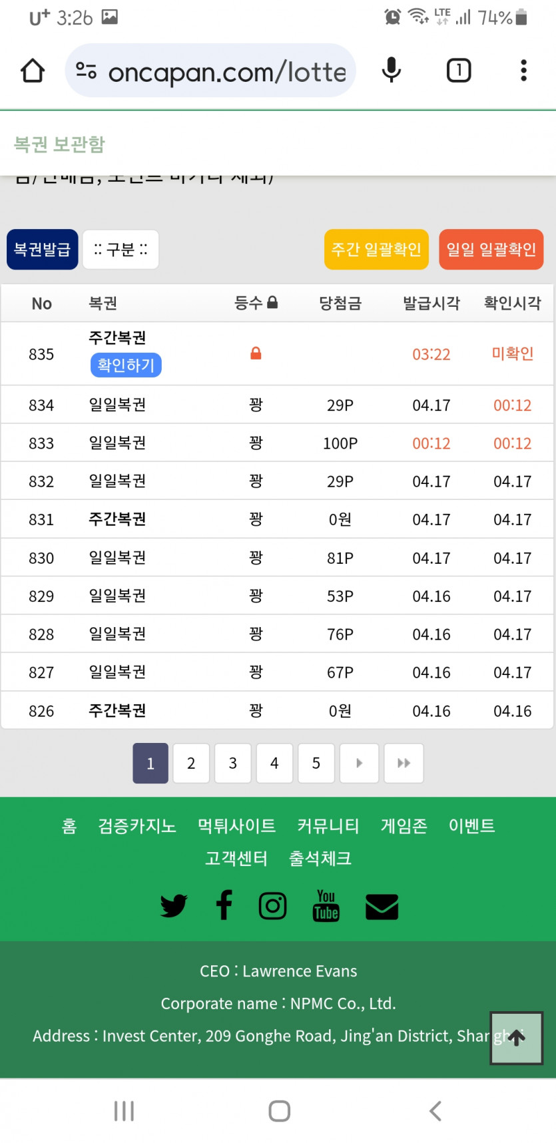Tap the voice search microphone icon
The height and width of the screenshot is (1143, 556).
391,71
